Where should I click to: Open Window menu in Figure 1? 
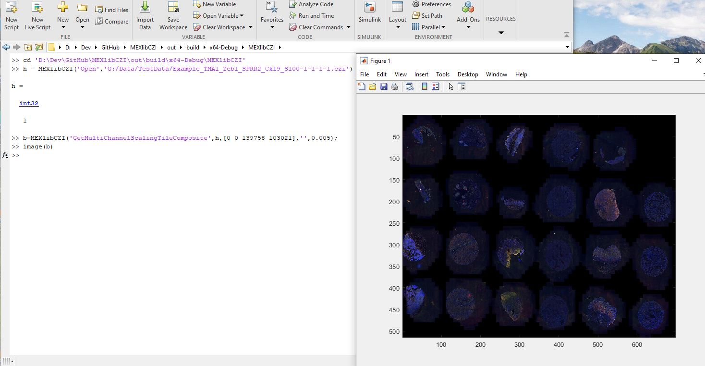pos(497,74)
